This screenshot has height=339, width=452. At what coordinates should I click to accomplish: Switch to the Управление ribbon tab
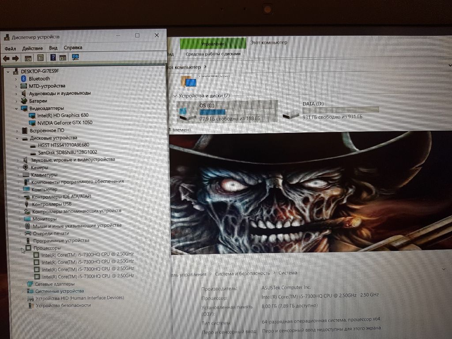213,44
